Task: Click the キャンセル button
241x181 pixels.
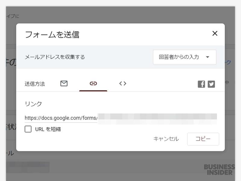Action: 166,139
